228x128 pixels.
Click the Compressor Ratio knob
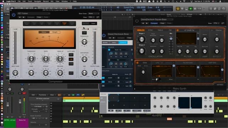[46, 58]
